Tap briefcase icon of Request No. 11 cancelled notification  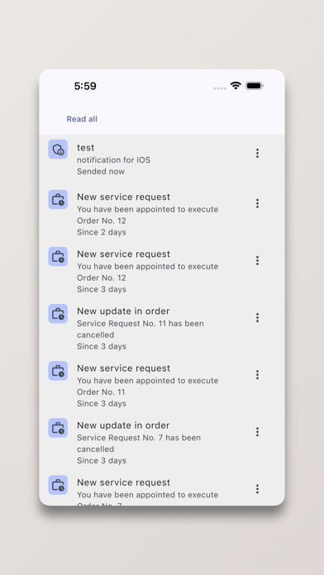click(x=58, y=314)
